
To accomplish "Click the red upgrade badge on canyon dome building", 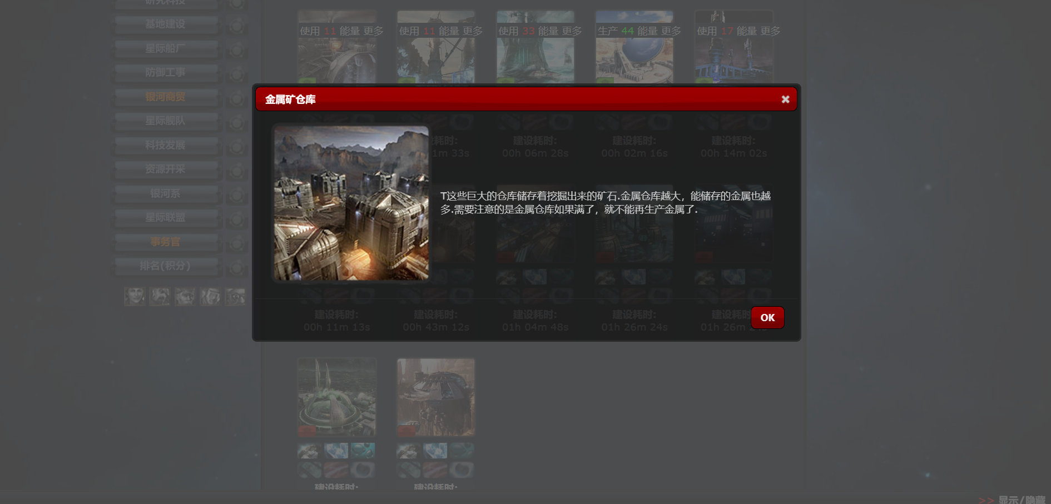I will (406, 431).
